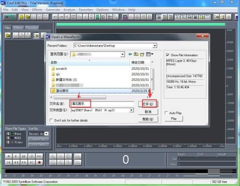This screenshot has height=186, width=240.
Task: Open the Options menu
Action: pos(102,10)
